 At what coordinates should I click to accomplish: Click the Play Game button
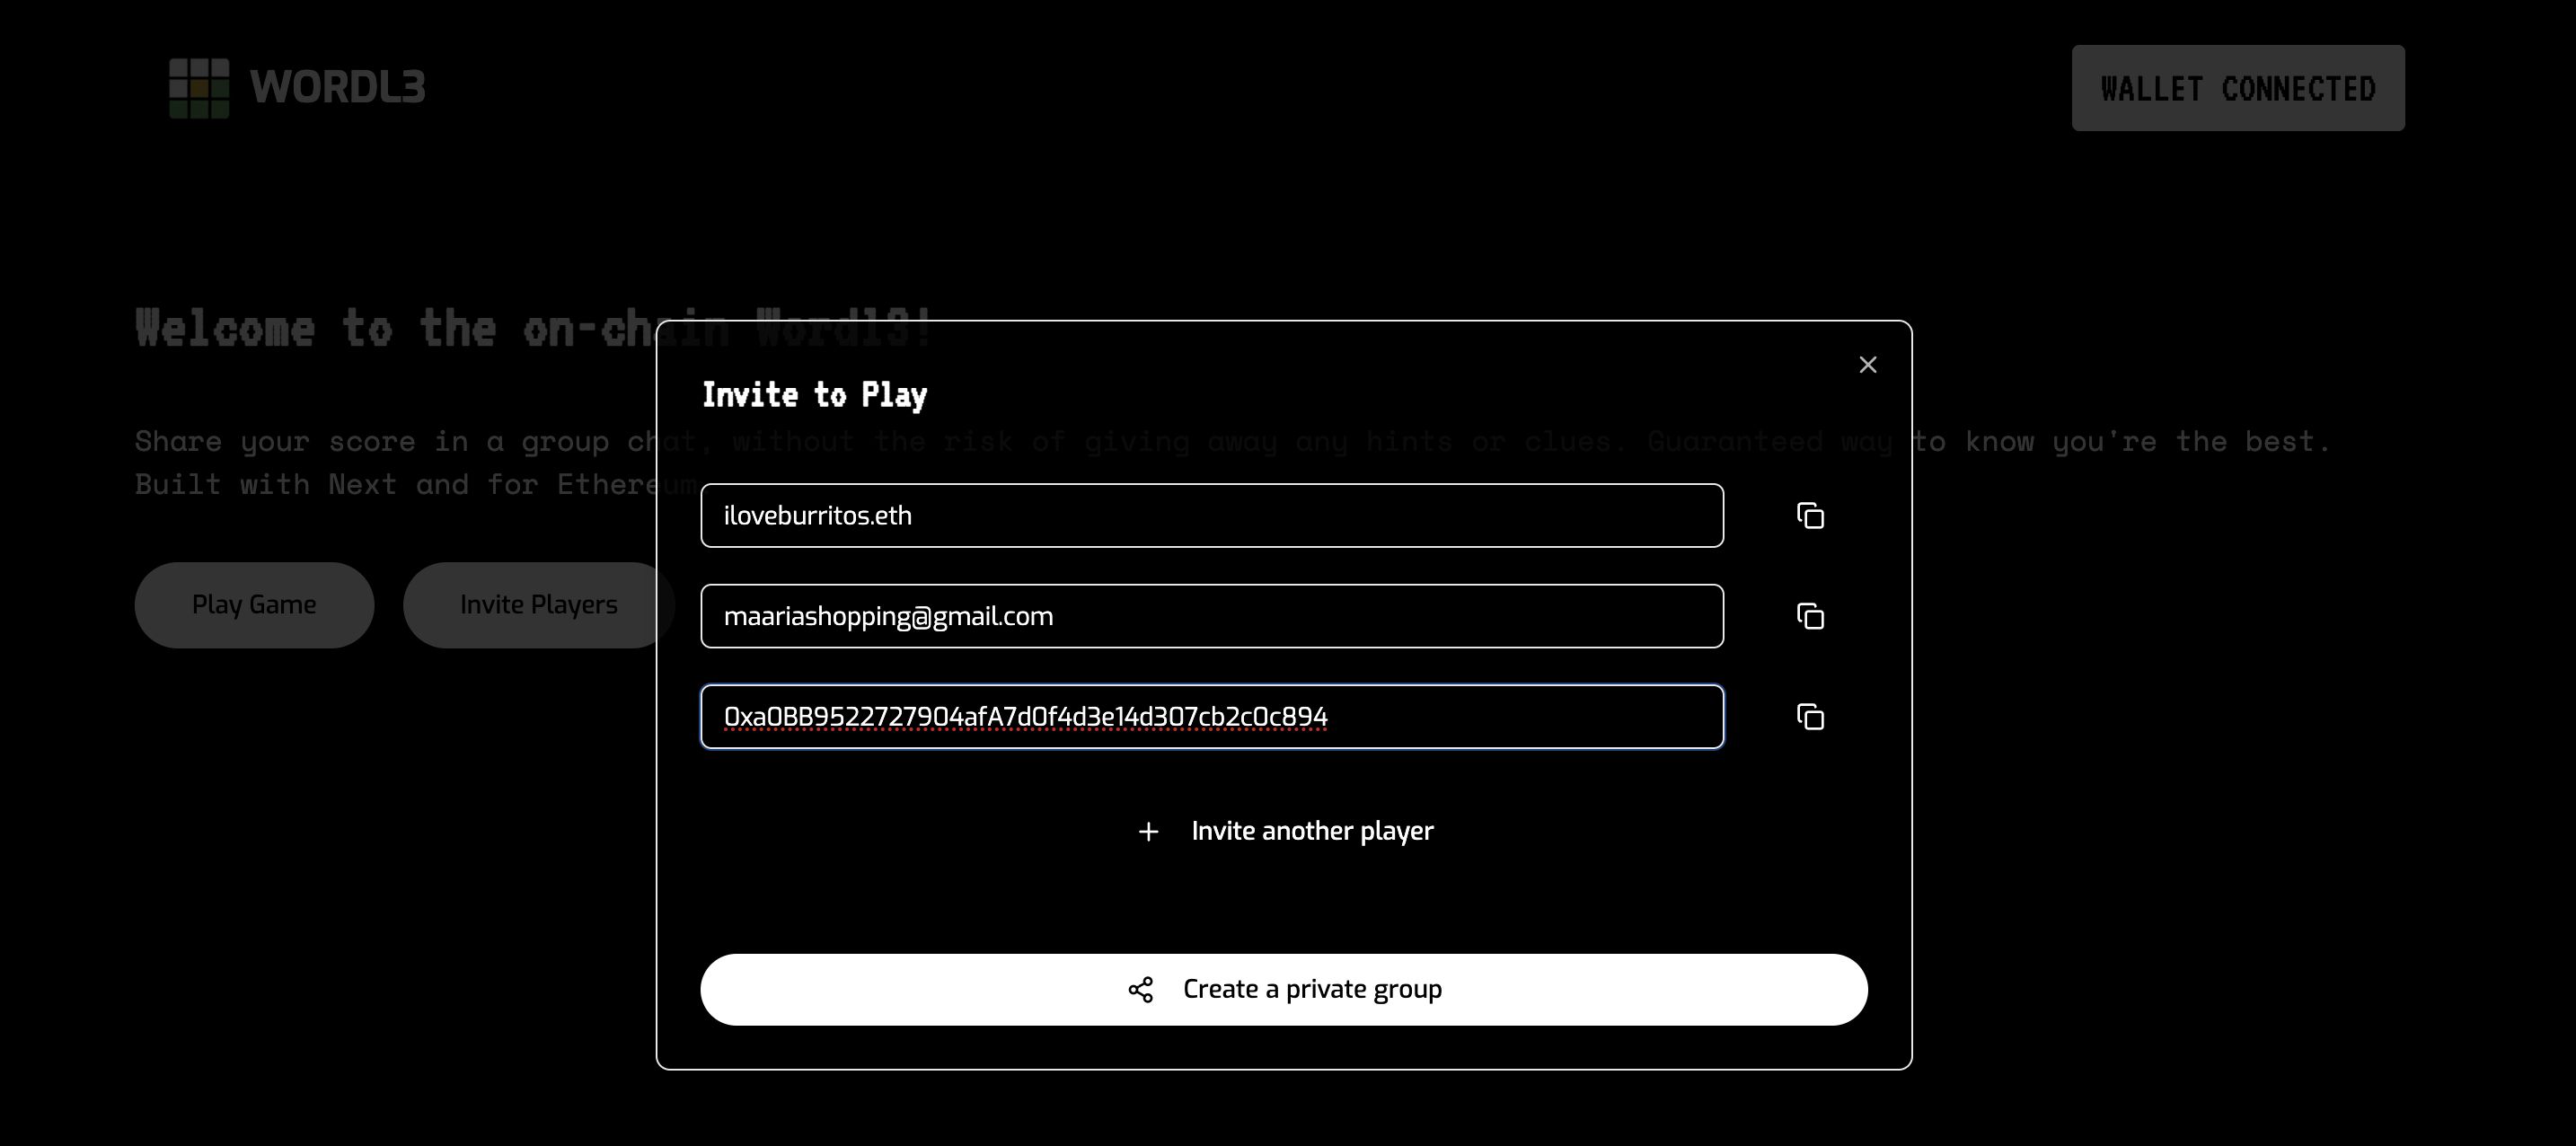pyautogui.click(x=255, y=604)
